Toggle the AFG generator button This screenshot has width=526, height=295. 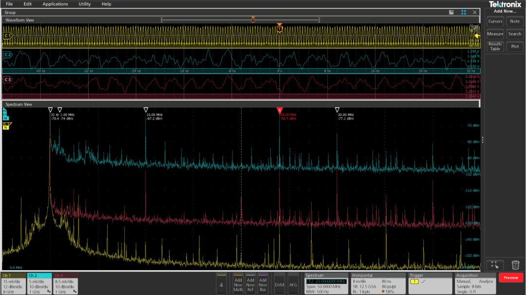tap(293, 284)
